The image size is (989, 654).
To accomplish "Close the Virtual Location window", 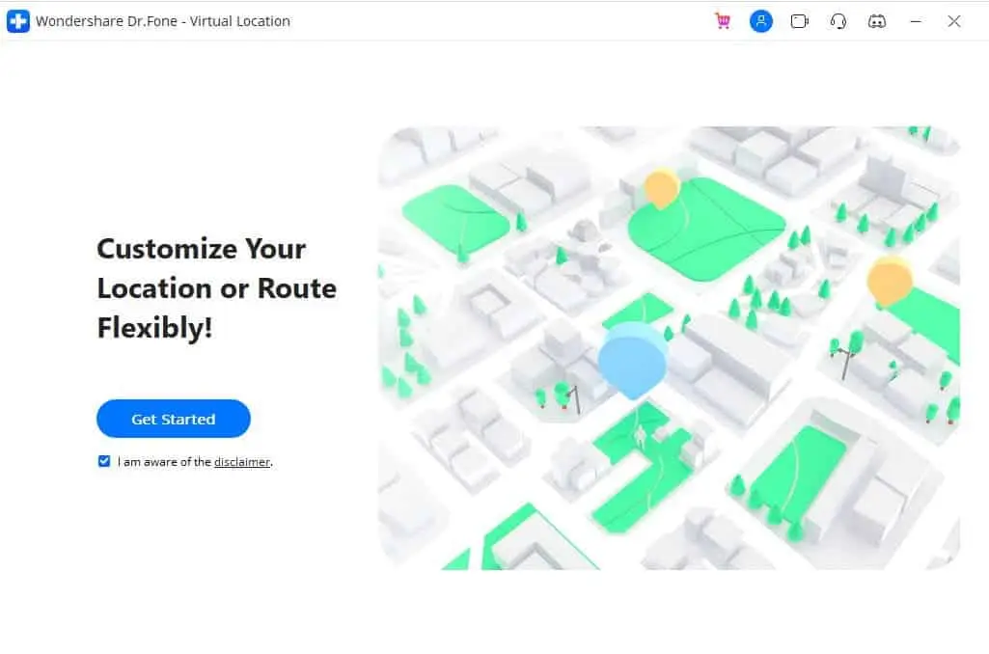I will pyautogui.click(x=954, y=21).
